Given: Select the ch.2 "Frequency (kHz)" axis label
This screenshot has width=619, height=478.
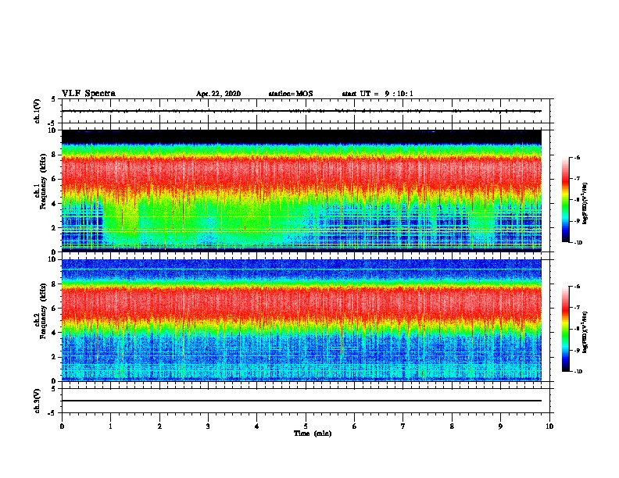Looking at the screenshot, I should pos(43,311).
